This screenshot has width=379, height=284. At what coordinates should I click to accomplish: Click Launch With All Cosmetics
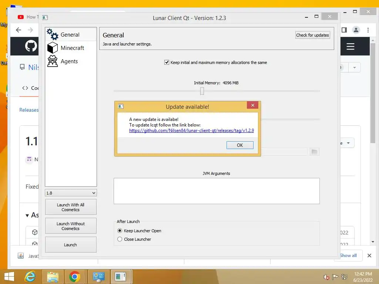(x=71, y=207)
